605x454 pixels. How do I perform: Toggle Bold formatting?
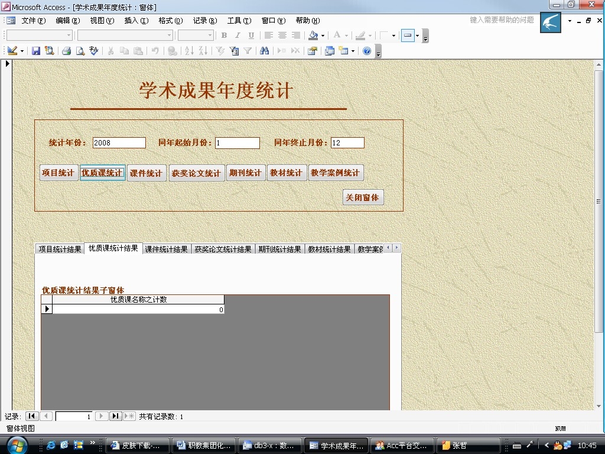click(224, 35)
